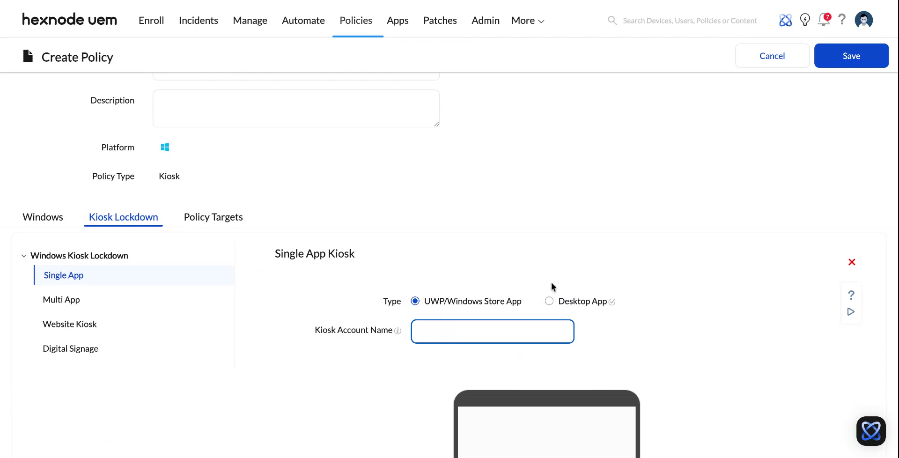Click the play tutorial icon beside the panel
Screen dimensions: 899x458
tap(851, 311)
